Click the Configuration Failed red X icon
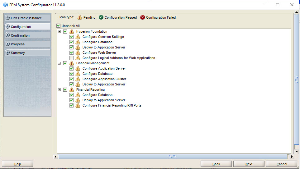The width and height of the screenshot is (300, 169). coord(143,17)
